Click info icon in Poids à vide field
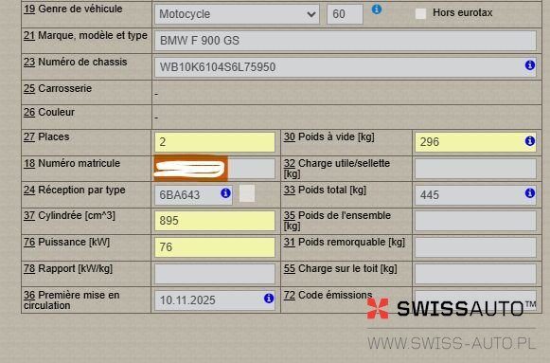Screen dimensions: 550x363 pyautogui.click(x=530, y=141)
